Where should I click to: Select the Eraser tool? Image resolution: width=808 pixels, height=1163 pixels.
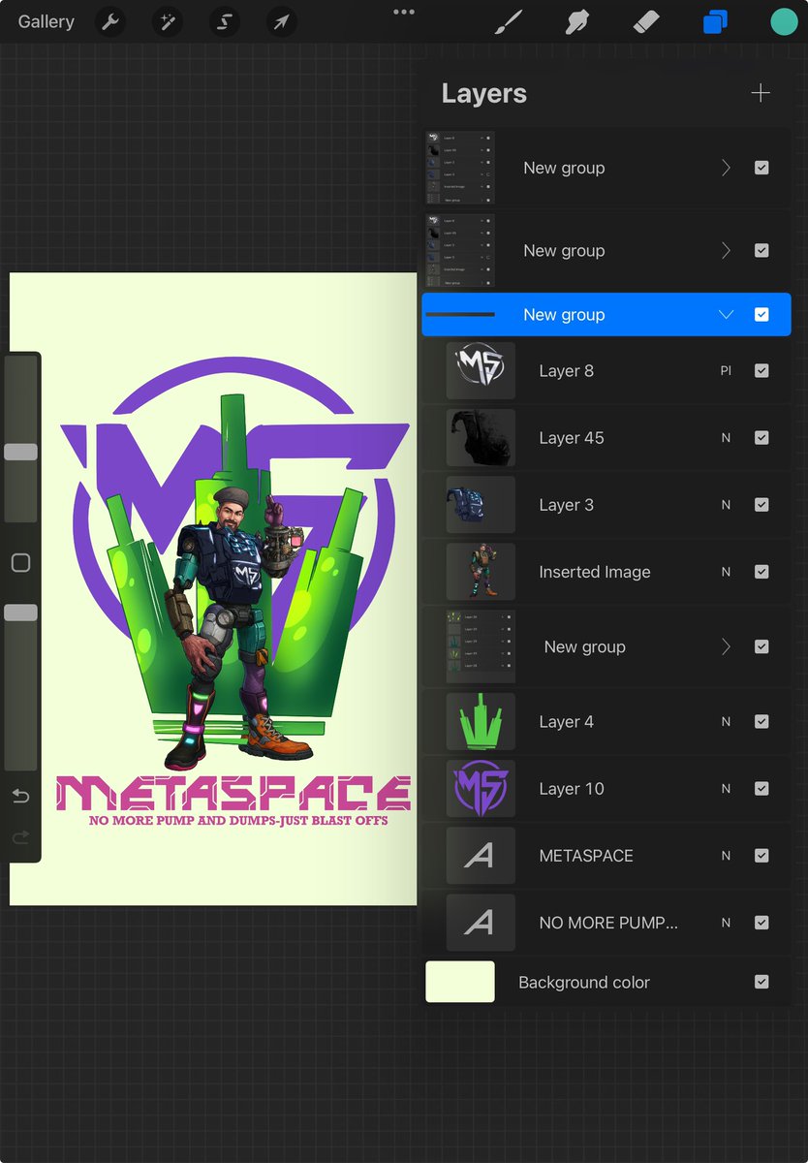(645, 21)
